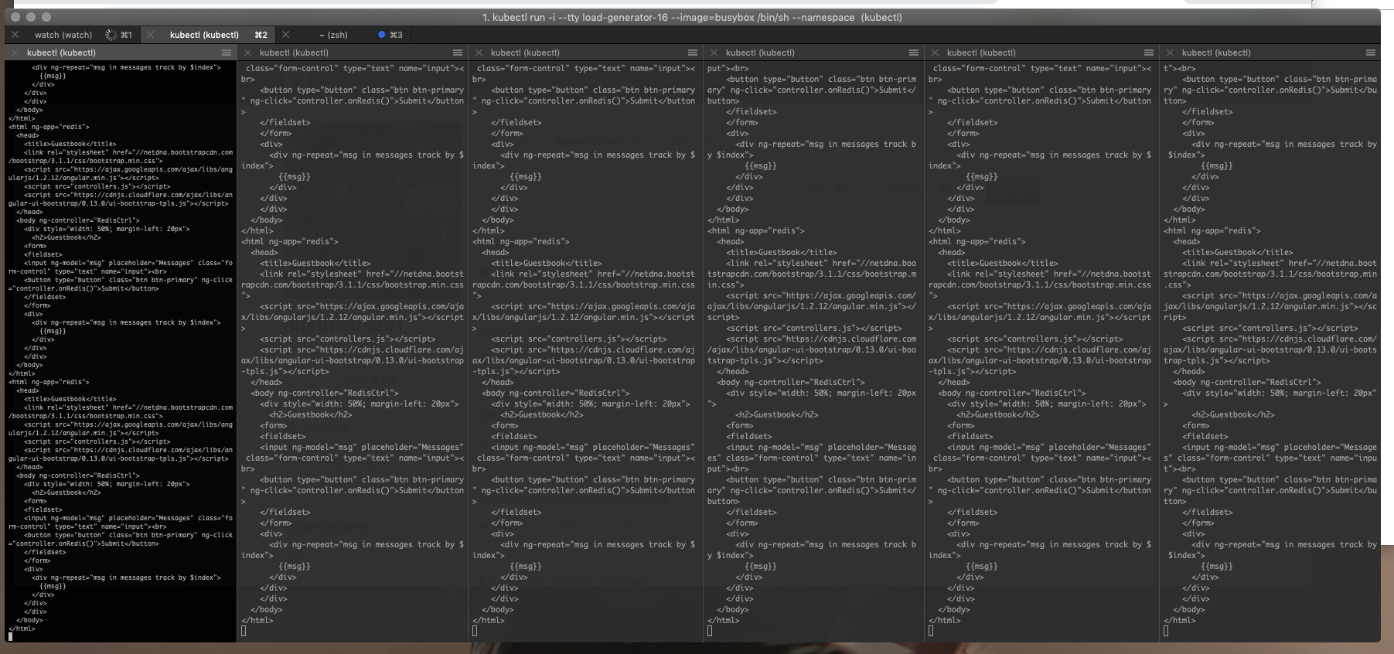Focus the cursor prompt in the second pane

(244, 631)
